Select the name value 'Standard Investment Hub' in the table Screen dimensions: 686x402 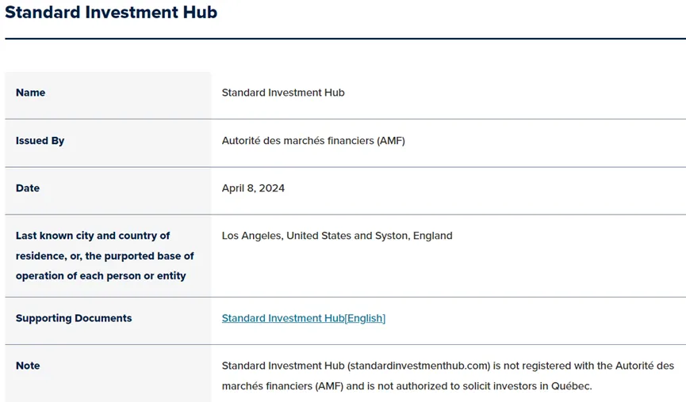pos(283,93)
